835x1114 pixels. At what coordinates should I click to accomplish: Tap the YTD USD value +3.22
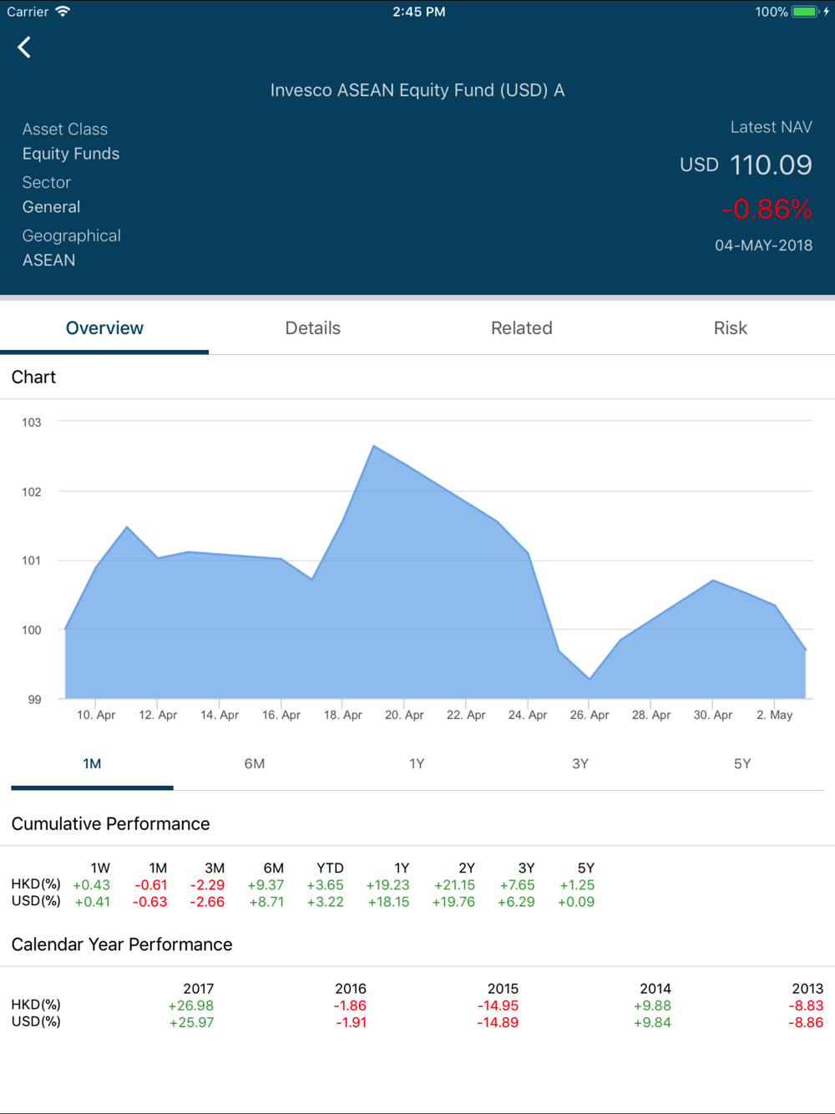pos(325,902)
